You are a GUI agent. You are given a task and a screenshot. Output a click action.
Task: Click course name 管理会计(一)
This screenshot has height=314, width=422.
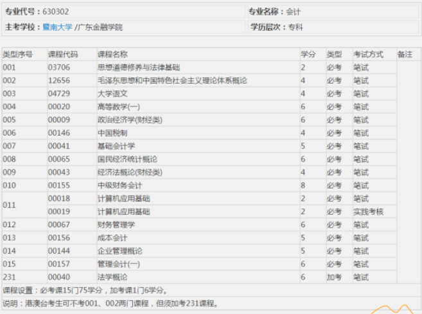tap(119, 264)
